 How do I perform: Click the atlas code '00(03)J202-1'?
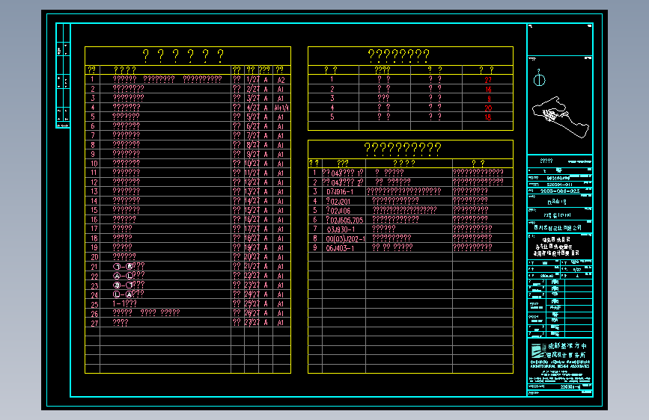click(346, 239)
